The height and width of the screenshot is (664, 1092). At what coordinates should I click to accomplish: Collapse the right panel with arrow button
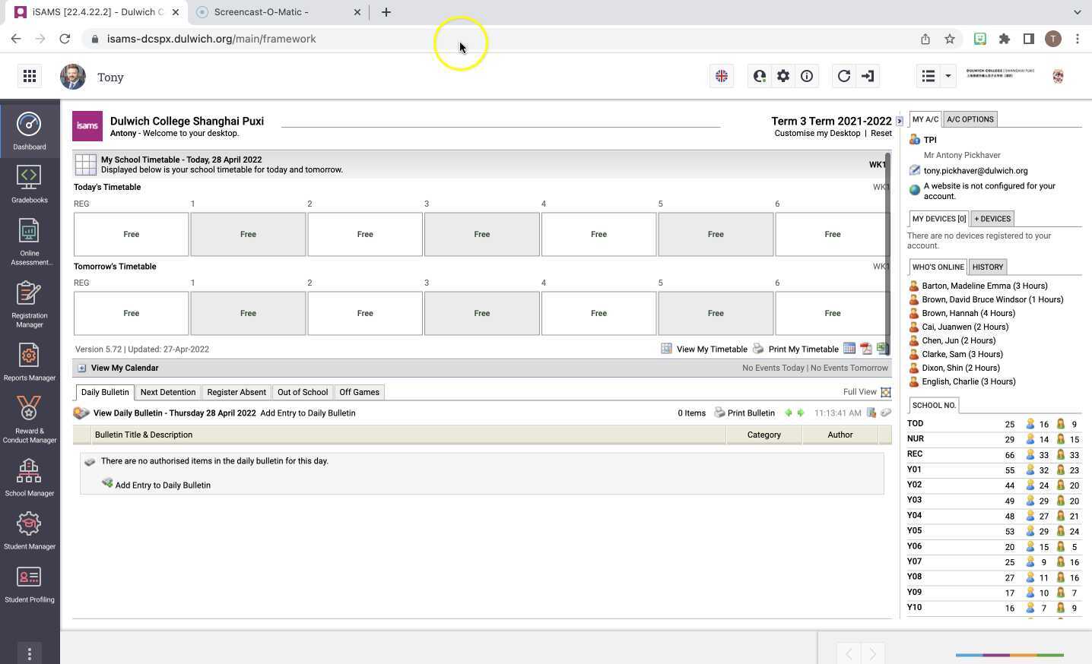pos(899,121)
